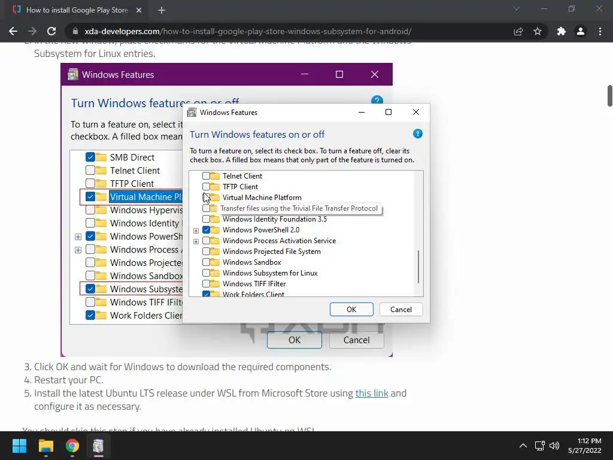This screenshot has height=460, width=613.
Task: Click the Windows TIFF IFilter folder icon
Action: tap(215, 283)
